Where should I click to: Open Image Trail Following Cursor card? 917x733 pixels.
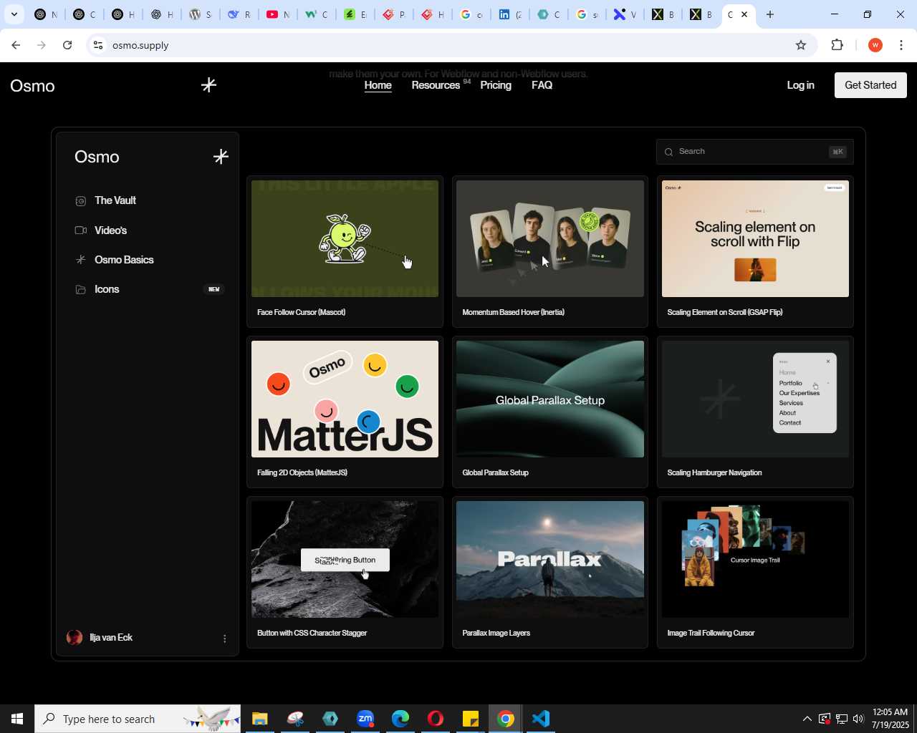coord(755,572)
